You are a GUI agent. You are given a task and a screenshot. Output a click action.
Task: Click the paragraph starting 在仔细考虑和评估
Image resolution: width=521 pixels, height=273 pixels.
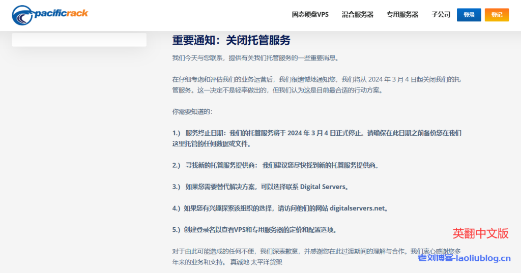316,85
